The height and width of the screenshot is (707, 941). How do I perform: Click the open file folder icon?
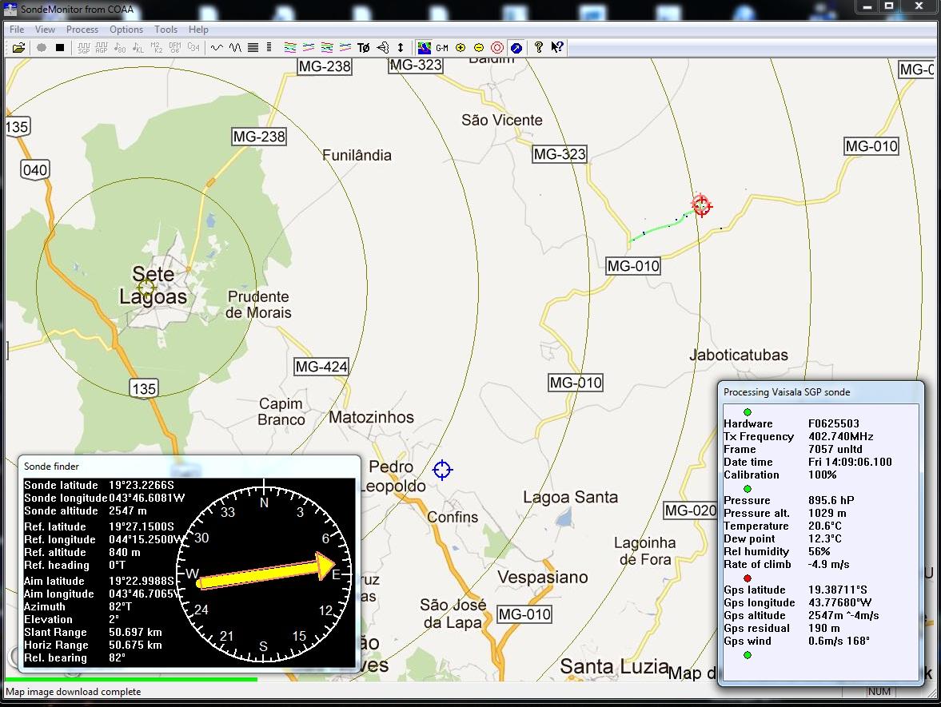point(18,47)
